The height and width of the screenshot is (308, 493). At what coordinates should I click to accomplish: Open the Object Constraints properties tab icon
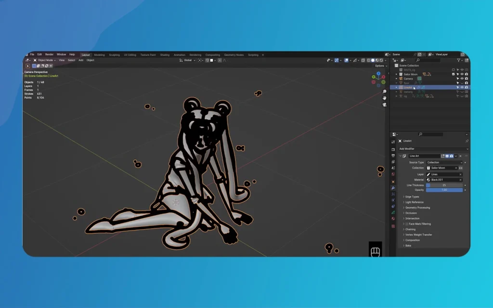point(393,206)
